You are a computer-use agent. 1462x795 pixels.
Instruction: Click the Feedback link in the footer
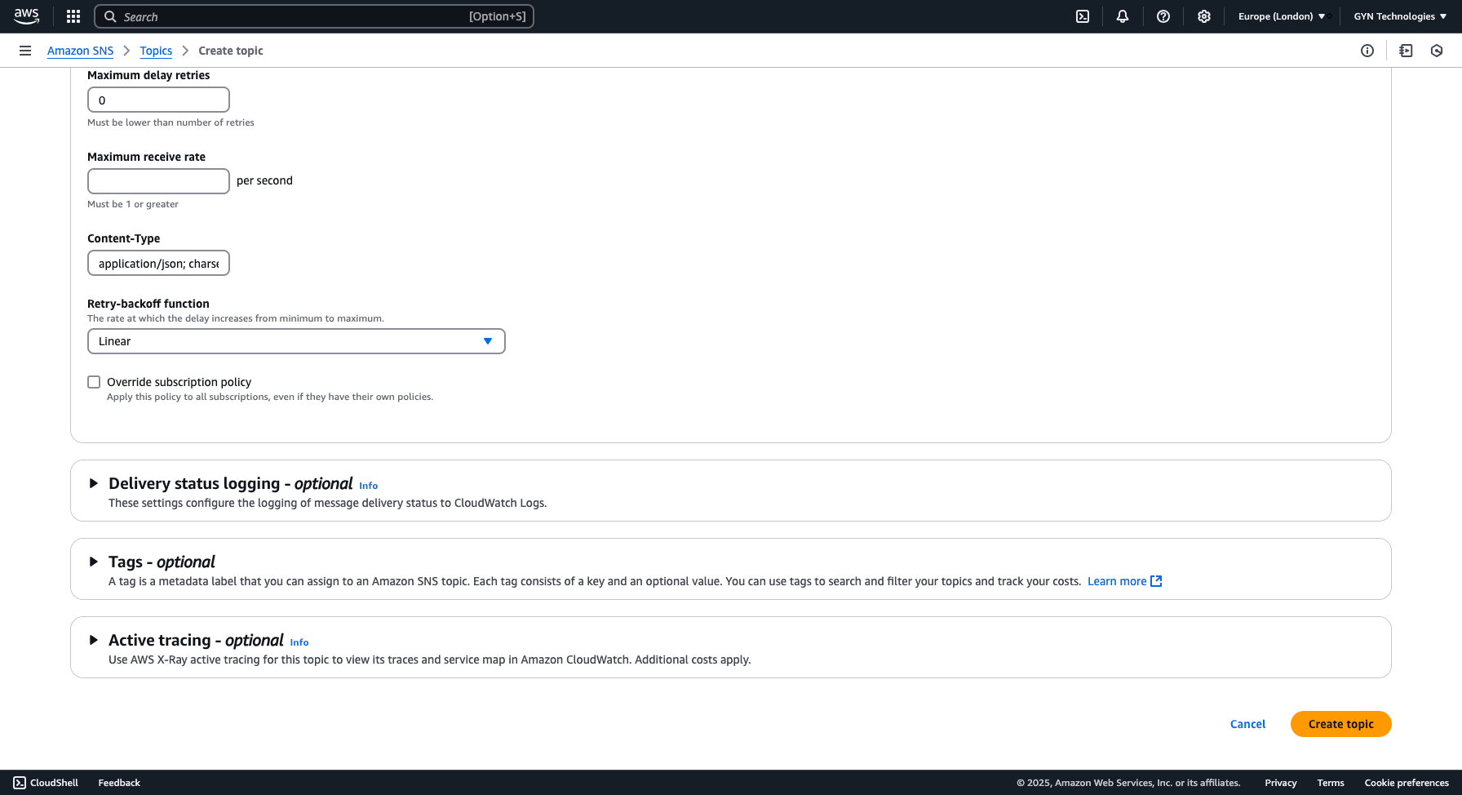(x=118, y=782)
